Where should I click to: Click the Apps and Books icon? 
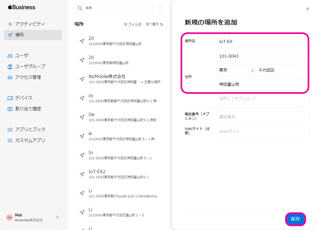[10, 129]
